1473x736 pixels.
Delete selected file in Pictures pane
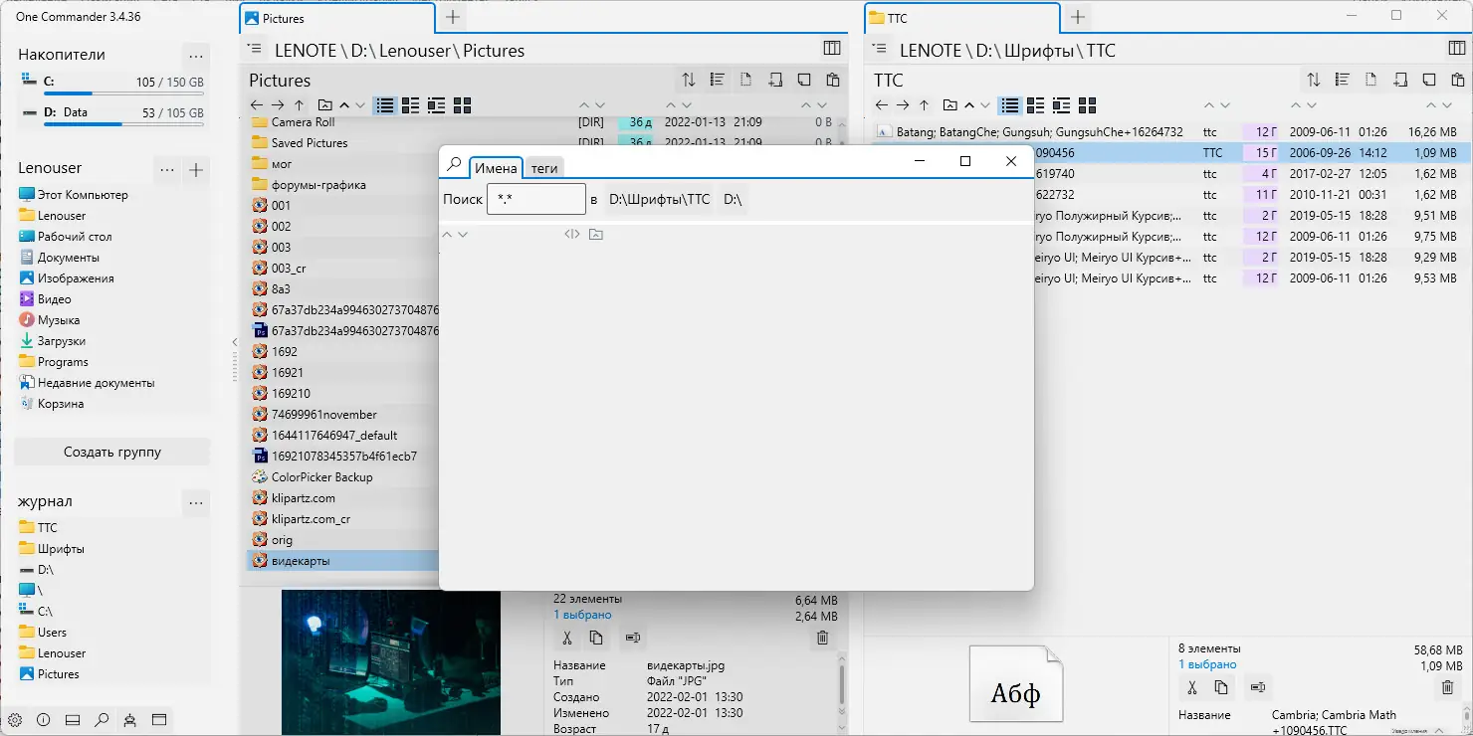click(822, 638)
